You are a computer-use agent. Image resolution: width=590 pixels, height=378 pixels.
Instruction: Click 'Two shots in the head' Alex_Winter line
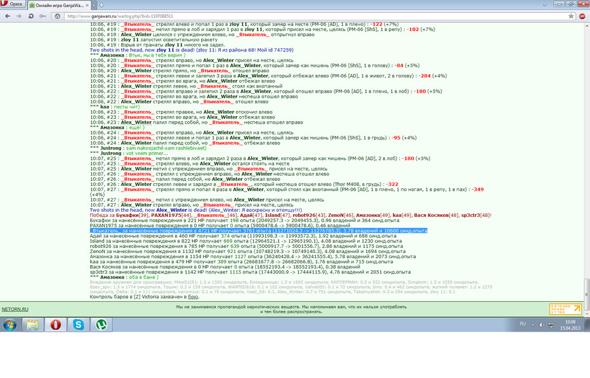click(195, 211)
